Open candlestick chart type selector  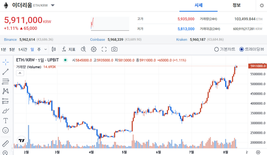54,49
